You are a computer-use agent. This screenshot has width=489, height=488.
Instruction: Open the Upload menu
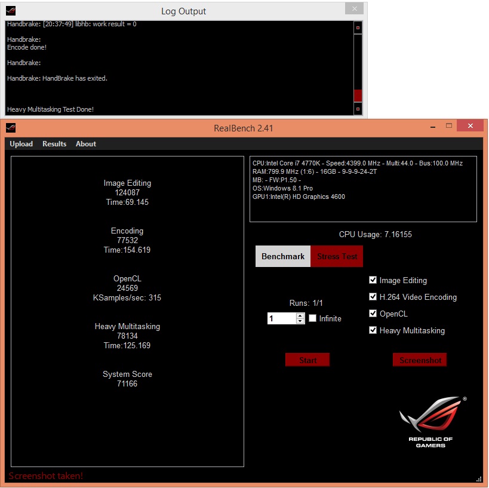tap(21, 144)
